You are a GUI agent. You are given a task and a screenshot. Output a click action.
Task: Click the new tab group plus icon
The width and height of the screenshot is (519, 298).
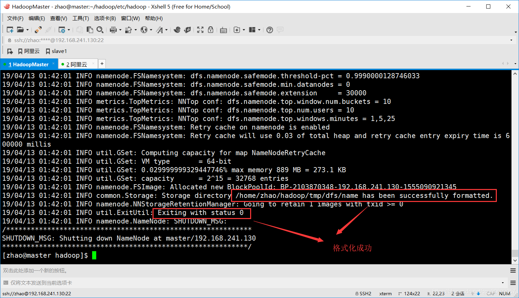tap(237, 30)
